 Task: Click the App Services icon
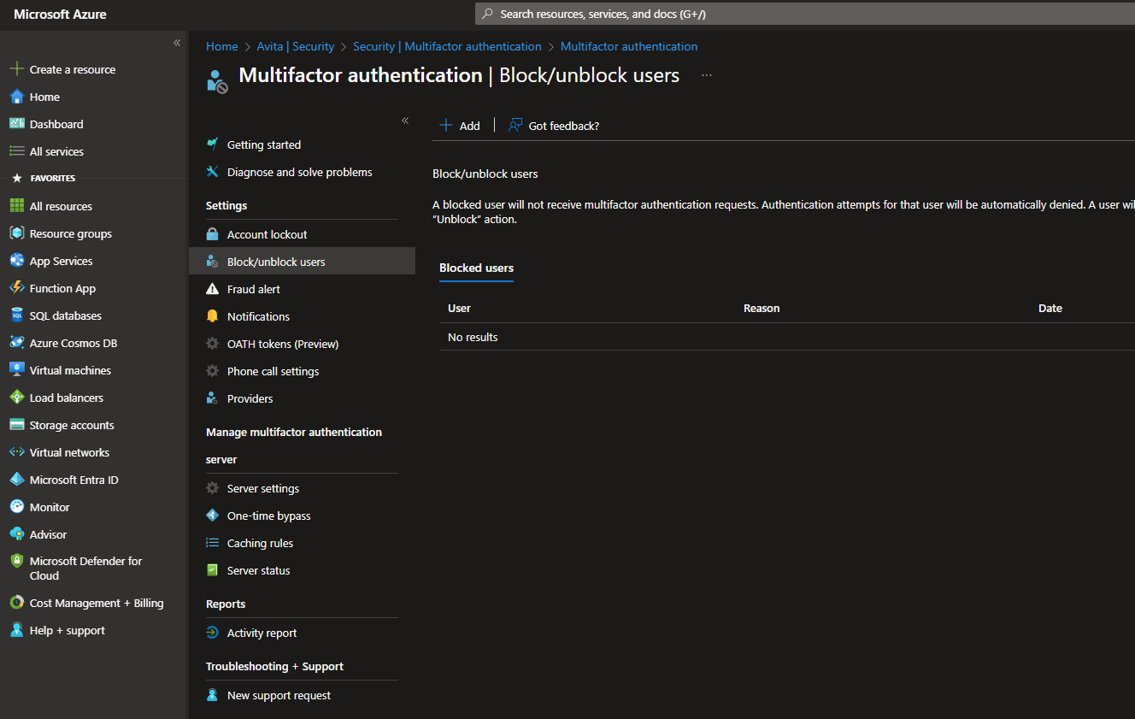[16, 261]
